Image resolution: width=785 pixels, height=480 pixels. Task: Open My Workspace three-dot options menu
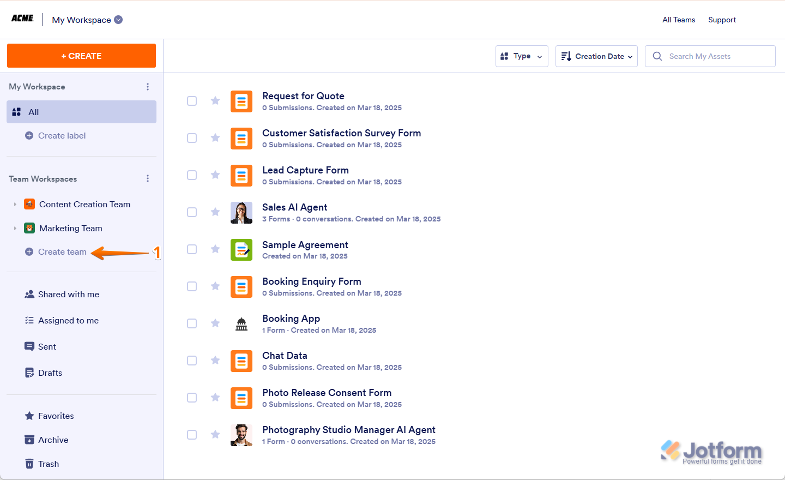click(x=148, y=87)
